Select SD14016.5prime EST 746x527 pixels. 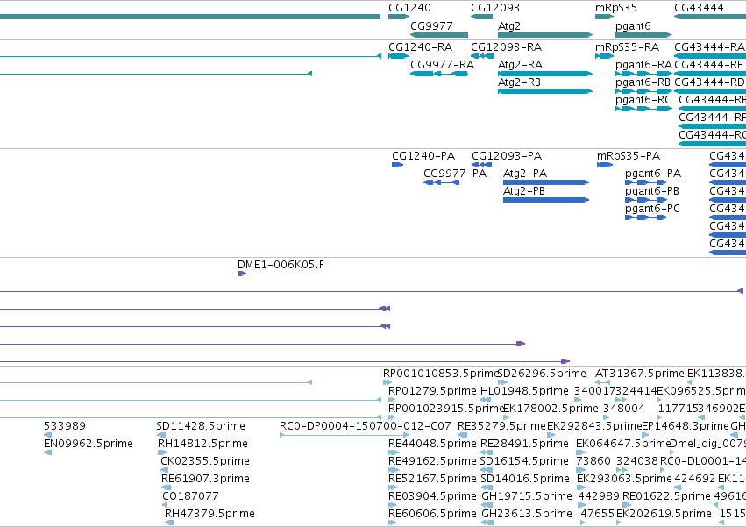487,488
